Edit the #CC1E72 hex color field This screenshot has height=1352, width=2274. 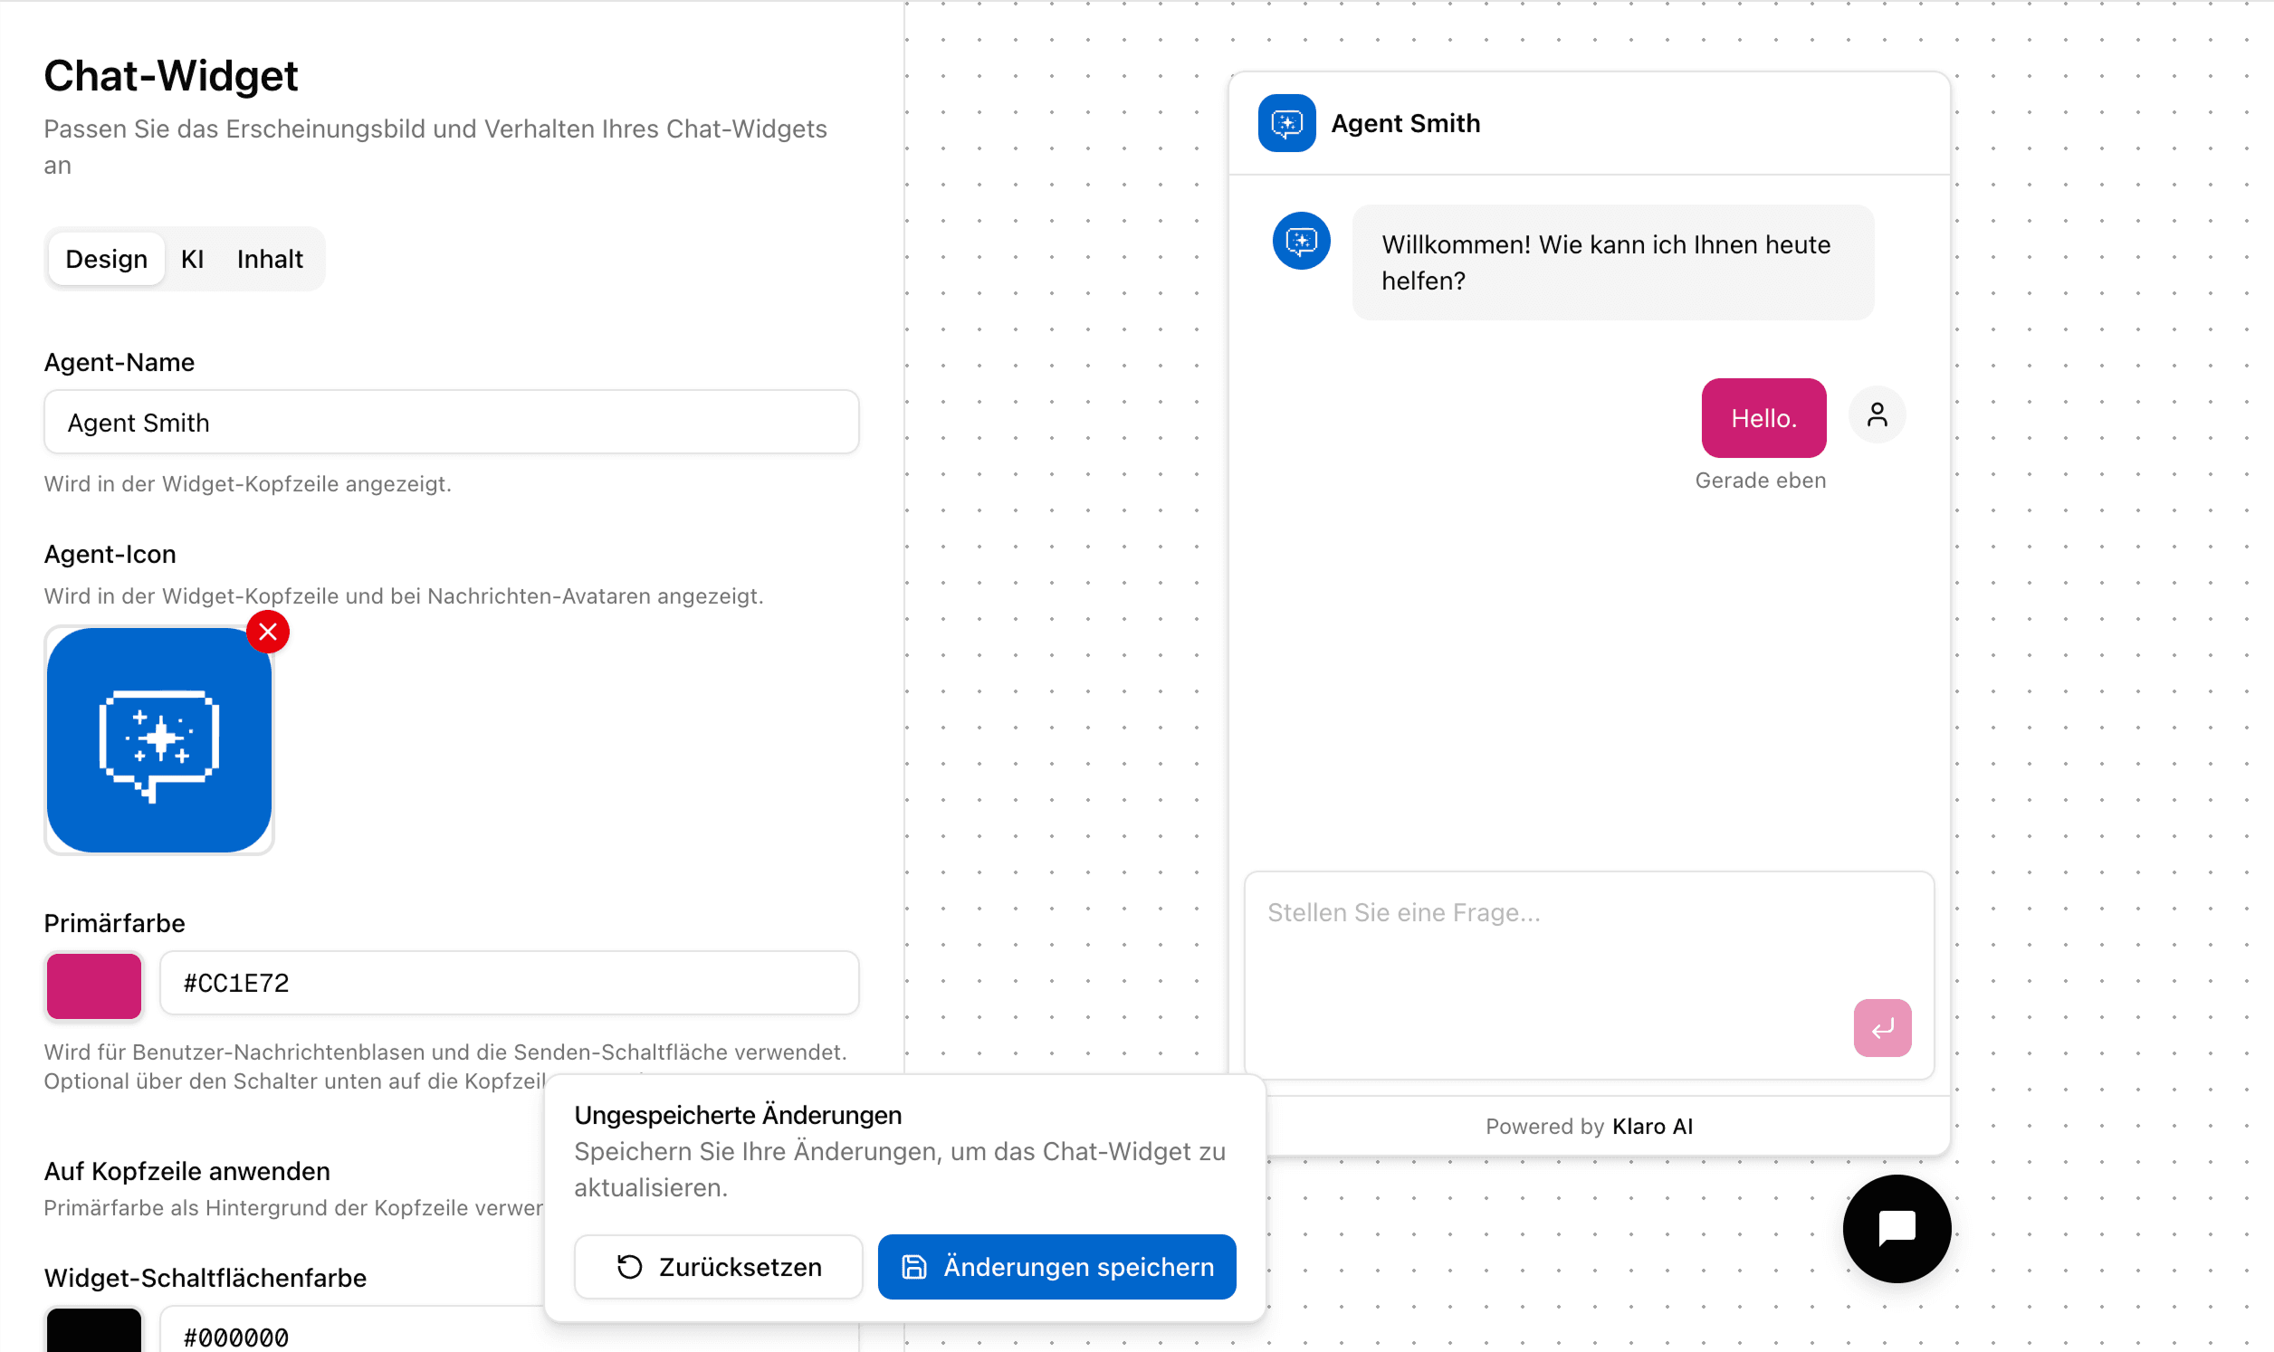pos(509,983)
